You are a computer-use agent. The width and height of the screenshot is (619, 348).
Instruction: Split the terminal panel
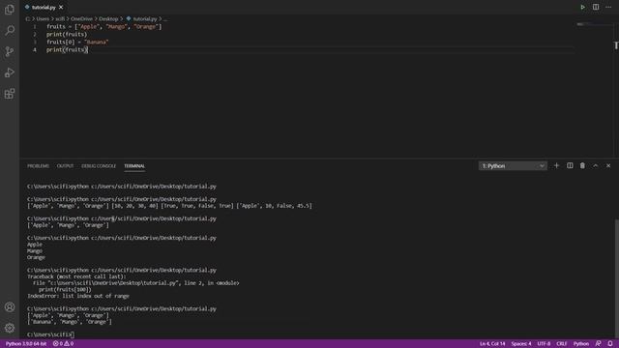(x=570, y=165)
